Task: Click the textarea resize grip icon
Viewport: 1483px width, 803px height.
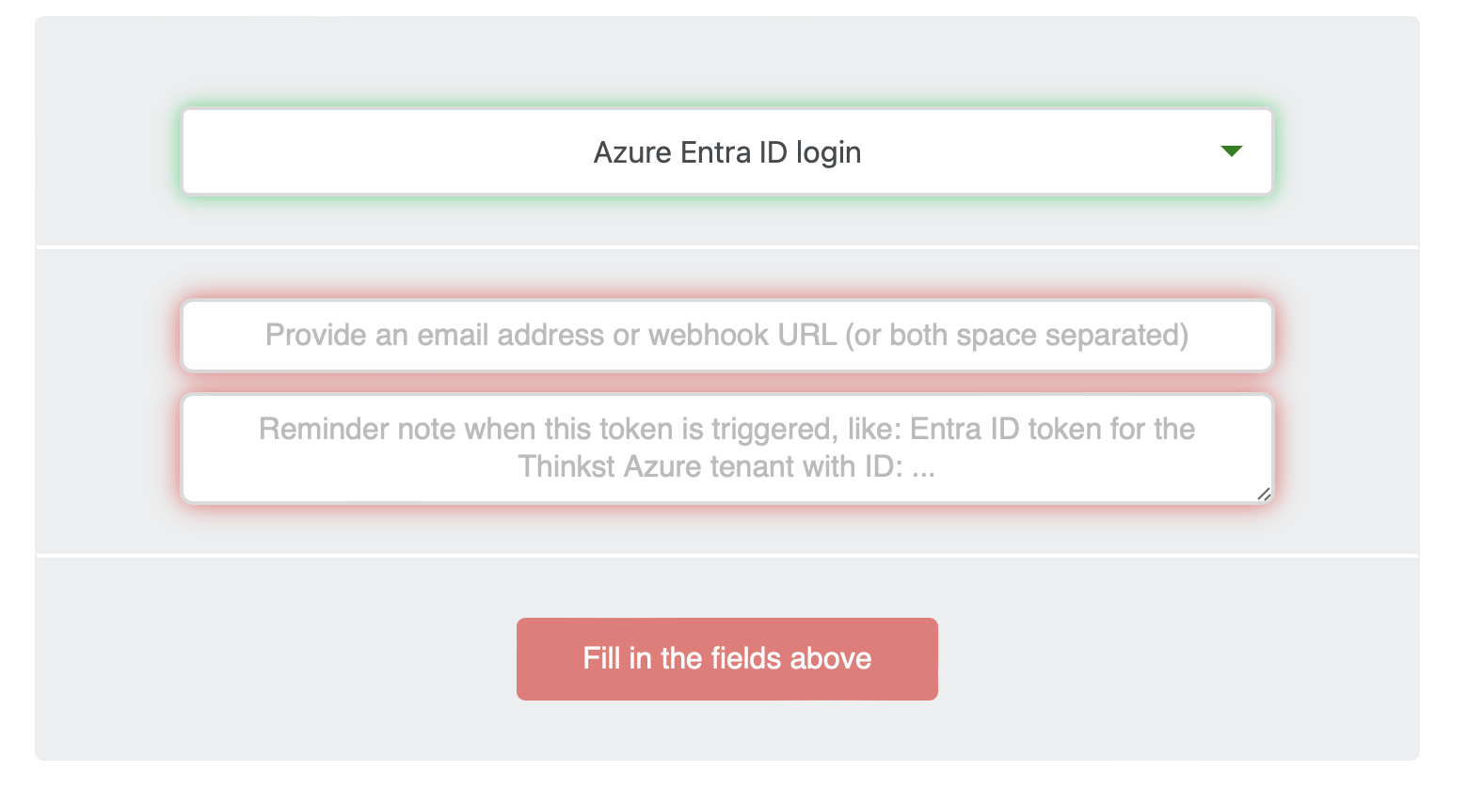Action: [1264, 494]
